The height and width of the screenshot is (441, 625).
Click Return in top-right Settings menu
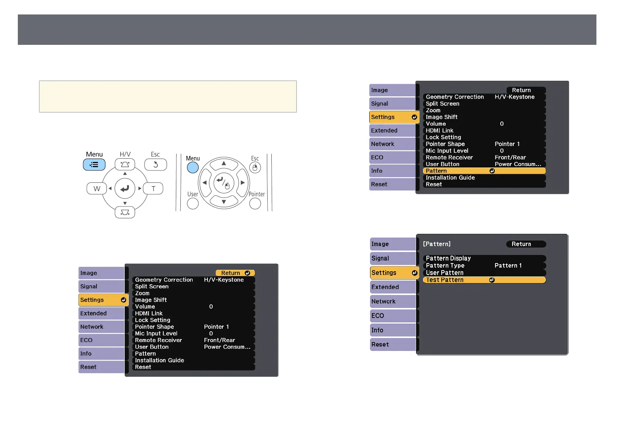click(526, 90)
